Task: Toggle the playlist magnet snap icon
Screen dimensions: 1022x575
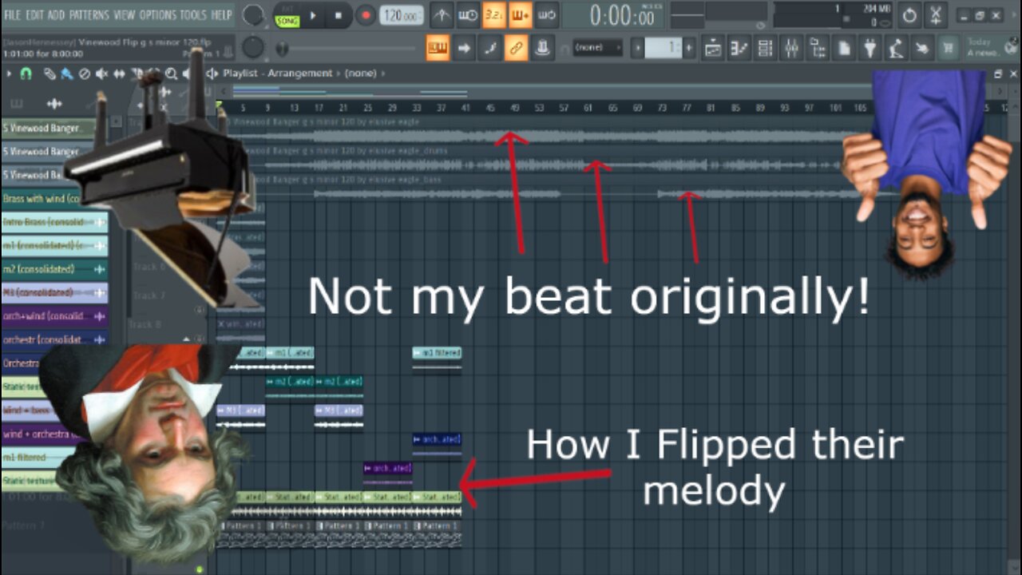Action: pos(26,73)
